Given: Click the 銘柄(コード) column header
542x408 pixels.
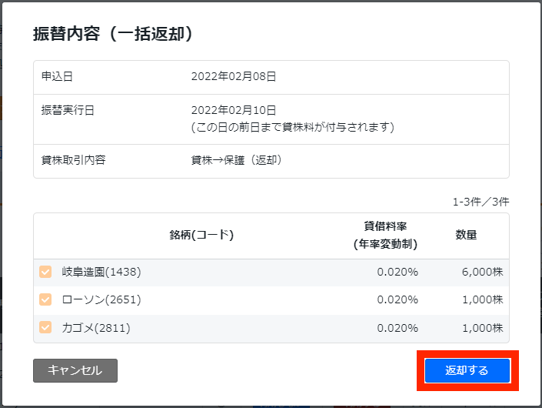Looking at the screenshot, I should [x=201, y=235].
